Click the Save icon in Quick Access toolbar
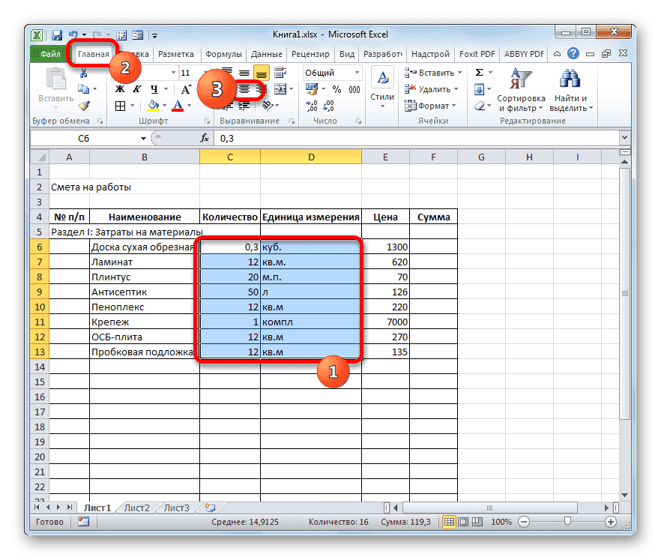 [56, 34]
